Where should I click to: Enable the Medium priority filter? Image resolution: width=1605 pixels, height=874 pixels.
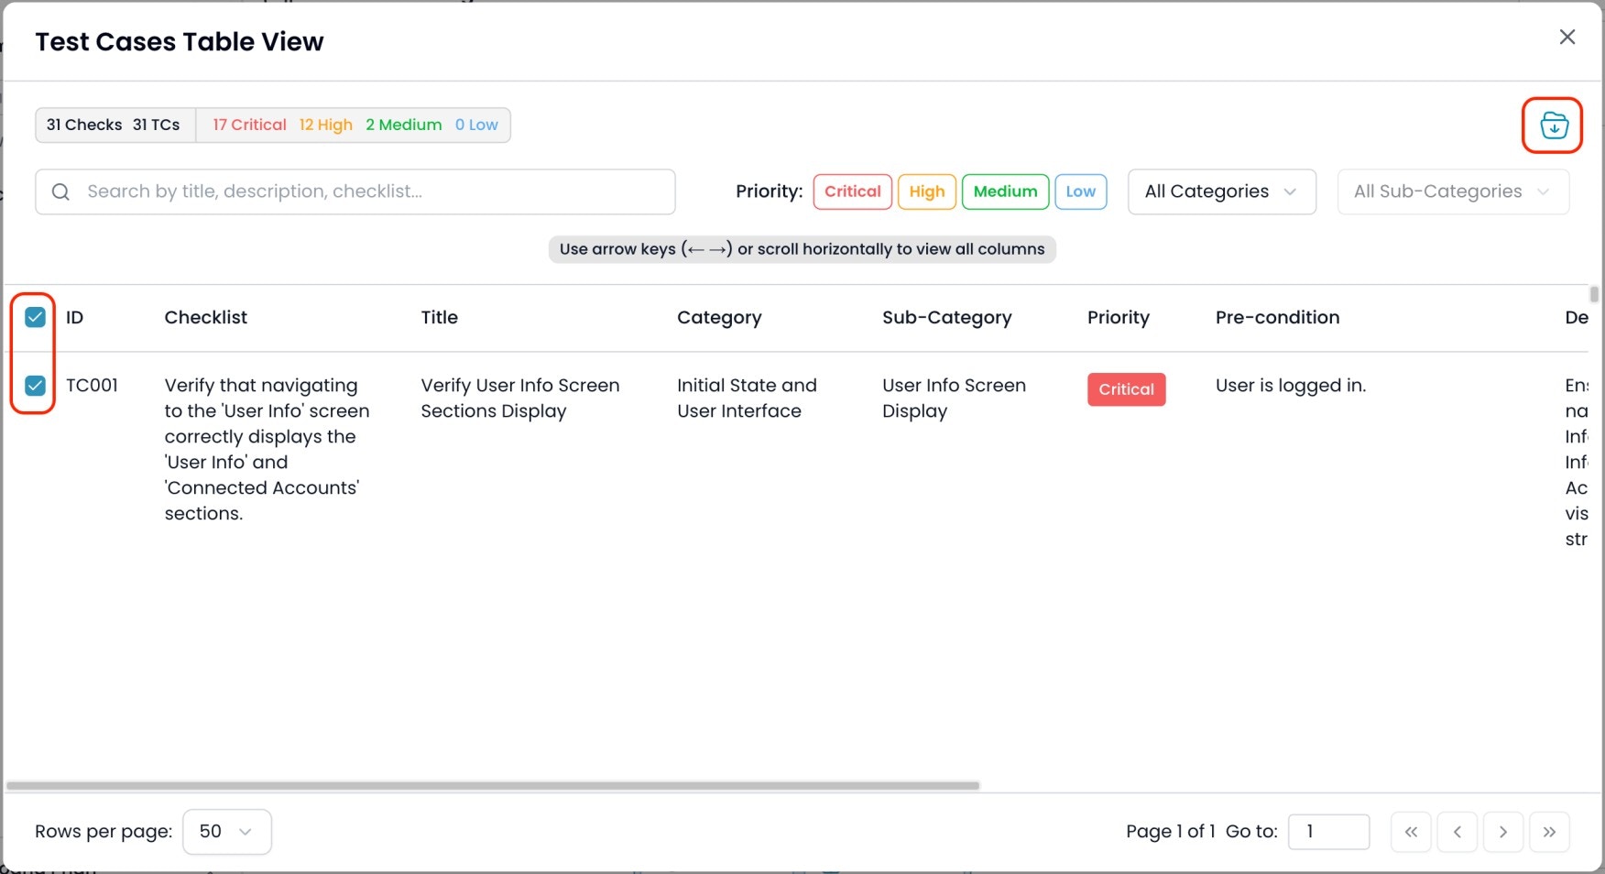point(1005,191)
